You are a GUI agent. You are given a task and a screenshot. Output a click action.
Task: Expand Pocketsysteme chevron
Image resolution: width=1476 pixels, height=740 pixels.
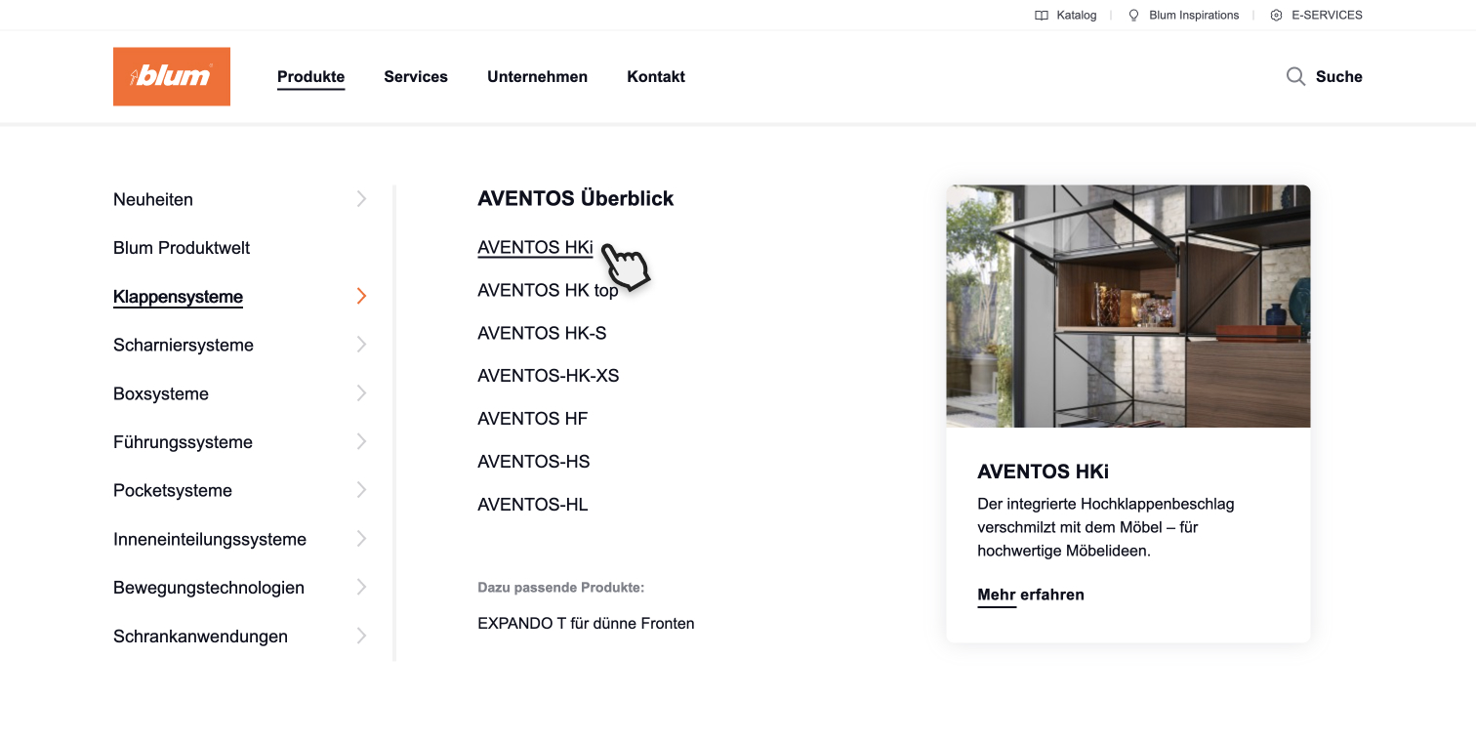click(361, 490)
